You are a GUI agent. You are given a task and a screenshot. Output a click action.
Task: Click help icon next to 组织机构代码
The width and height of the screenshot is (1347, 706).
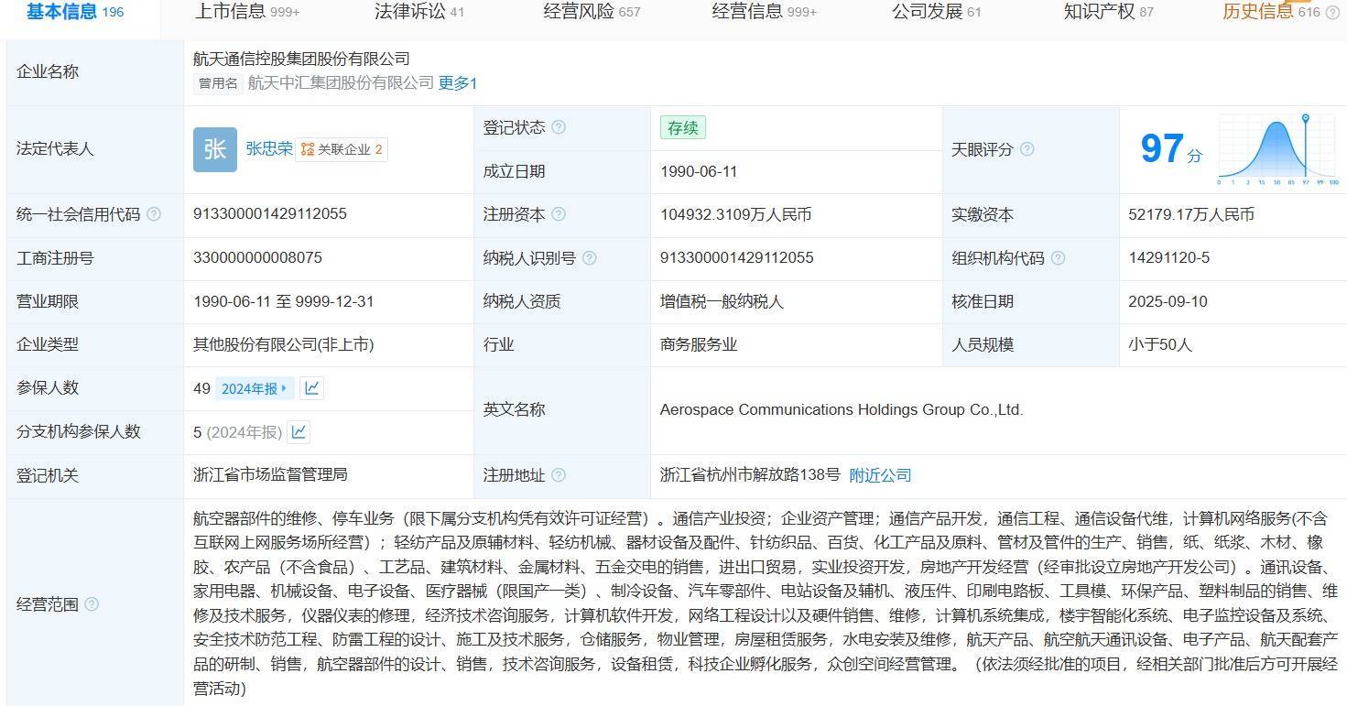[1058, 258]
